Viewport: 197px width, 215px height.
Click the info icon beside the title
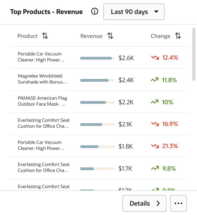click(x=95, y=12)
